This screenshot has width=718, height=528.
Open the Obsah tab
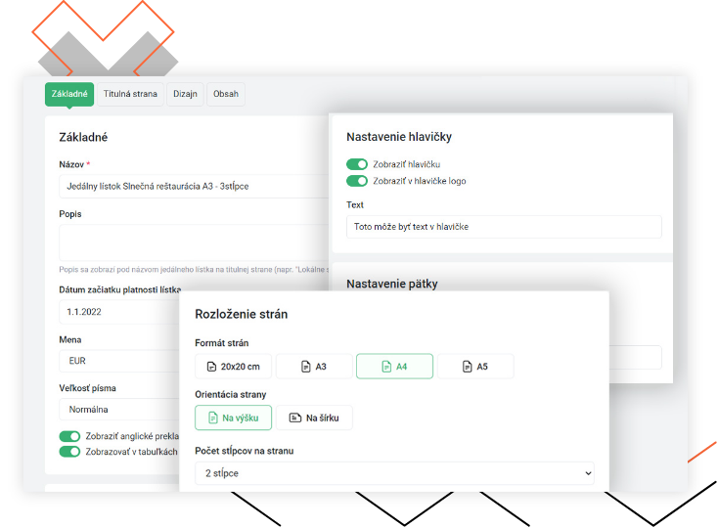226,94
